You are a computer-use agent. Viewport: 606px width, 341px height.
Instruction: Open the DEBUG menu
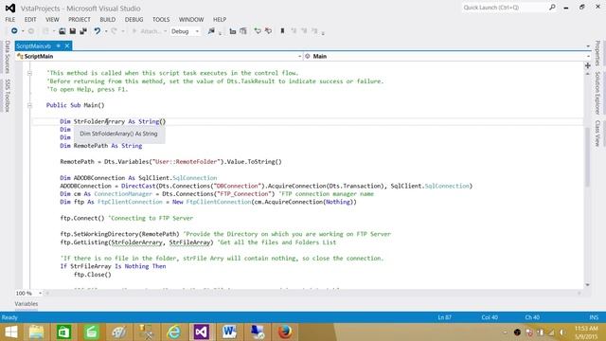(x=134, y=19)
